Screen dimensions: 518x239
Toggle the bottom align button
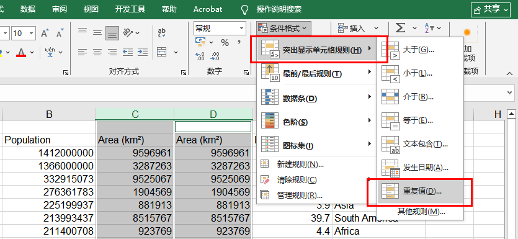[112, 33]
